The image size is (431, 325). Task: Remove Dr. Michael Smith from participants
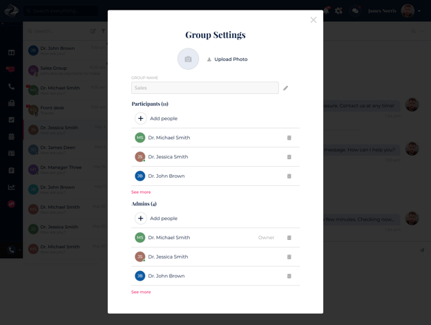[289, 138]
